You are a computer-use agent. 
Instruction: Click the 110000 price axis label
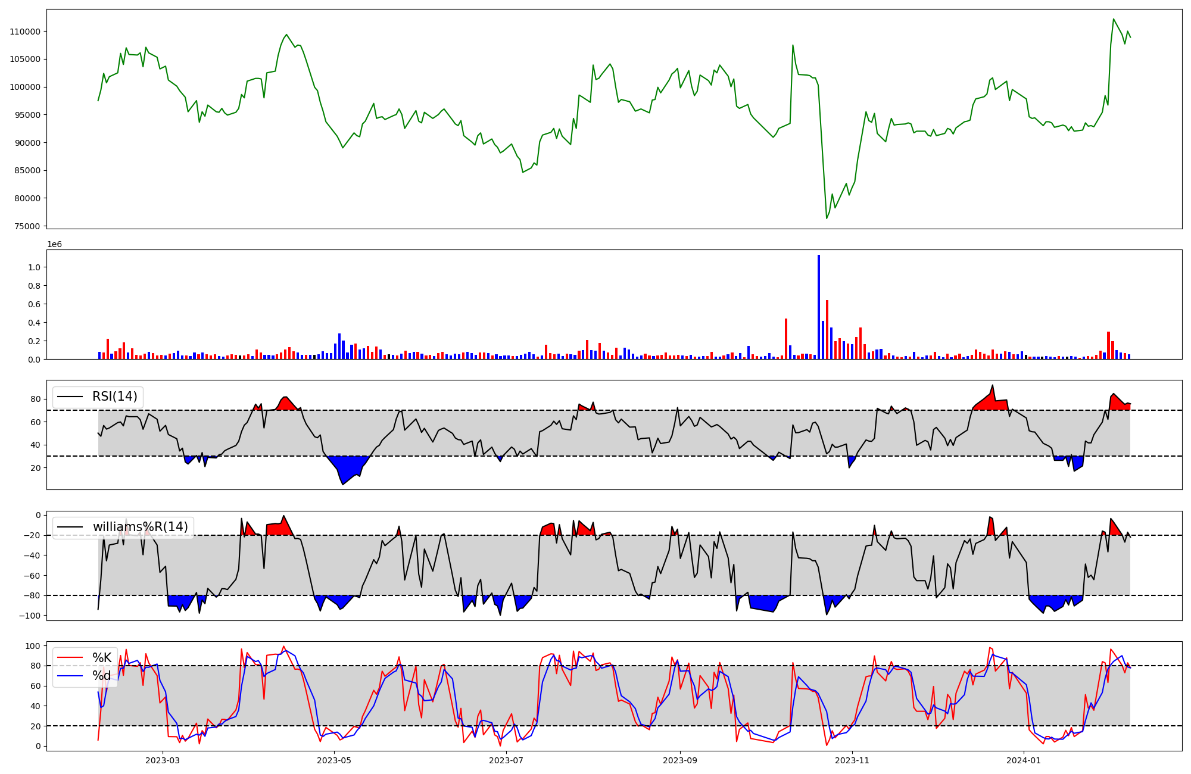pyautogui.click(x=25, y=32)
